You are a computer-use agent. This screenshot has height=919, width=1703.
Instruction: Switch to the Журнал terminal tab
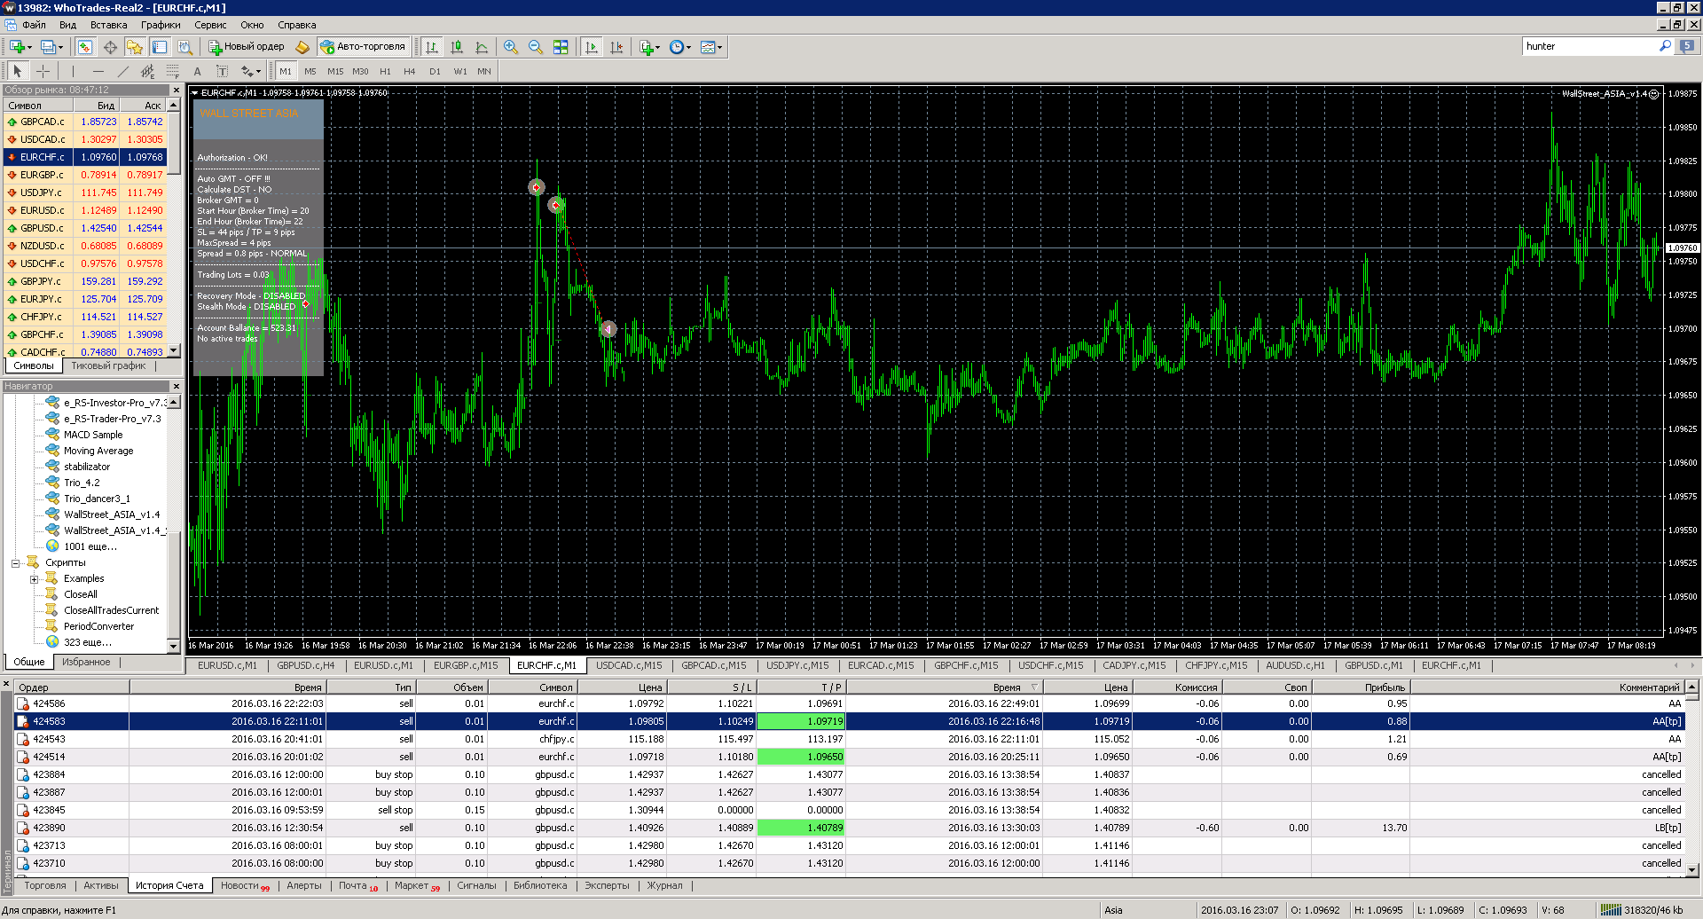664,885
